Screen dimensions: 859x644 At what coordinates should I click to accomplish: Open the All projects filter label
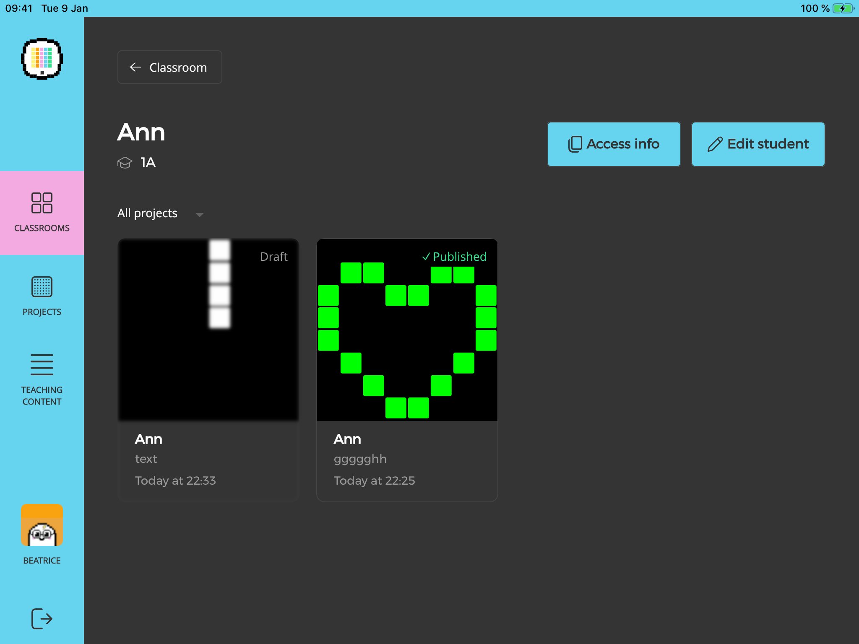(x=147, y=213)
